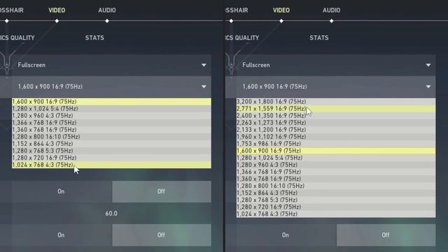Viewport: 448px width, 252px height.
Task: Expand Fullscreen display mode dropdown in left panel
Action: [x=111, y=65]
